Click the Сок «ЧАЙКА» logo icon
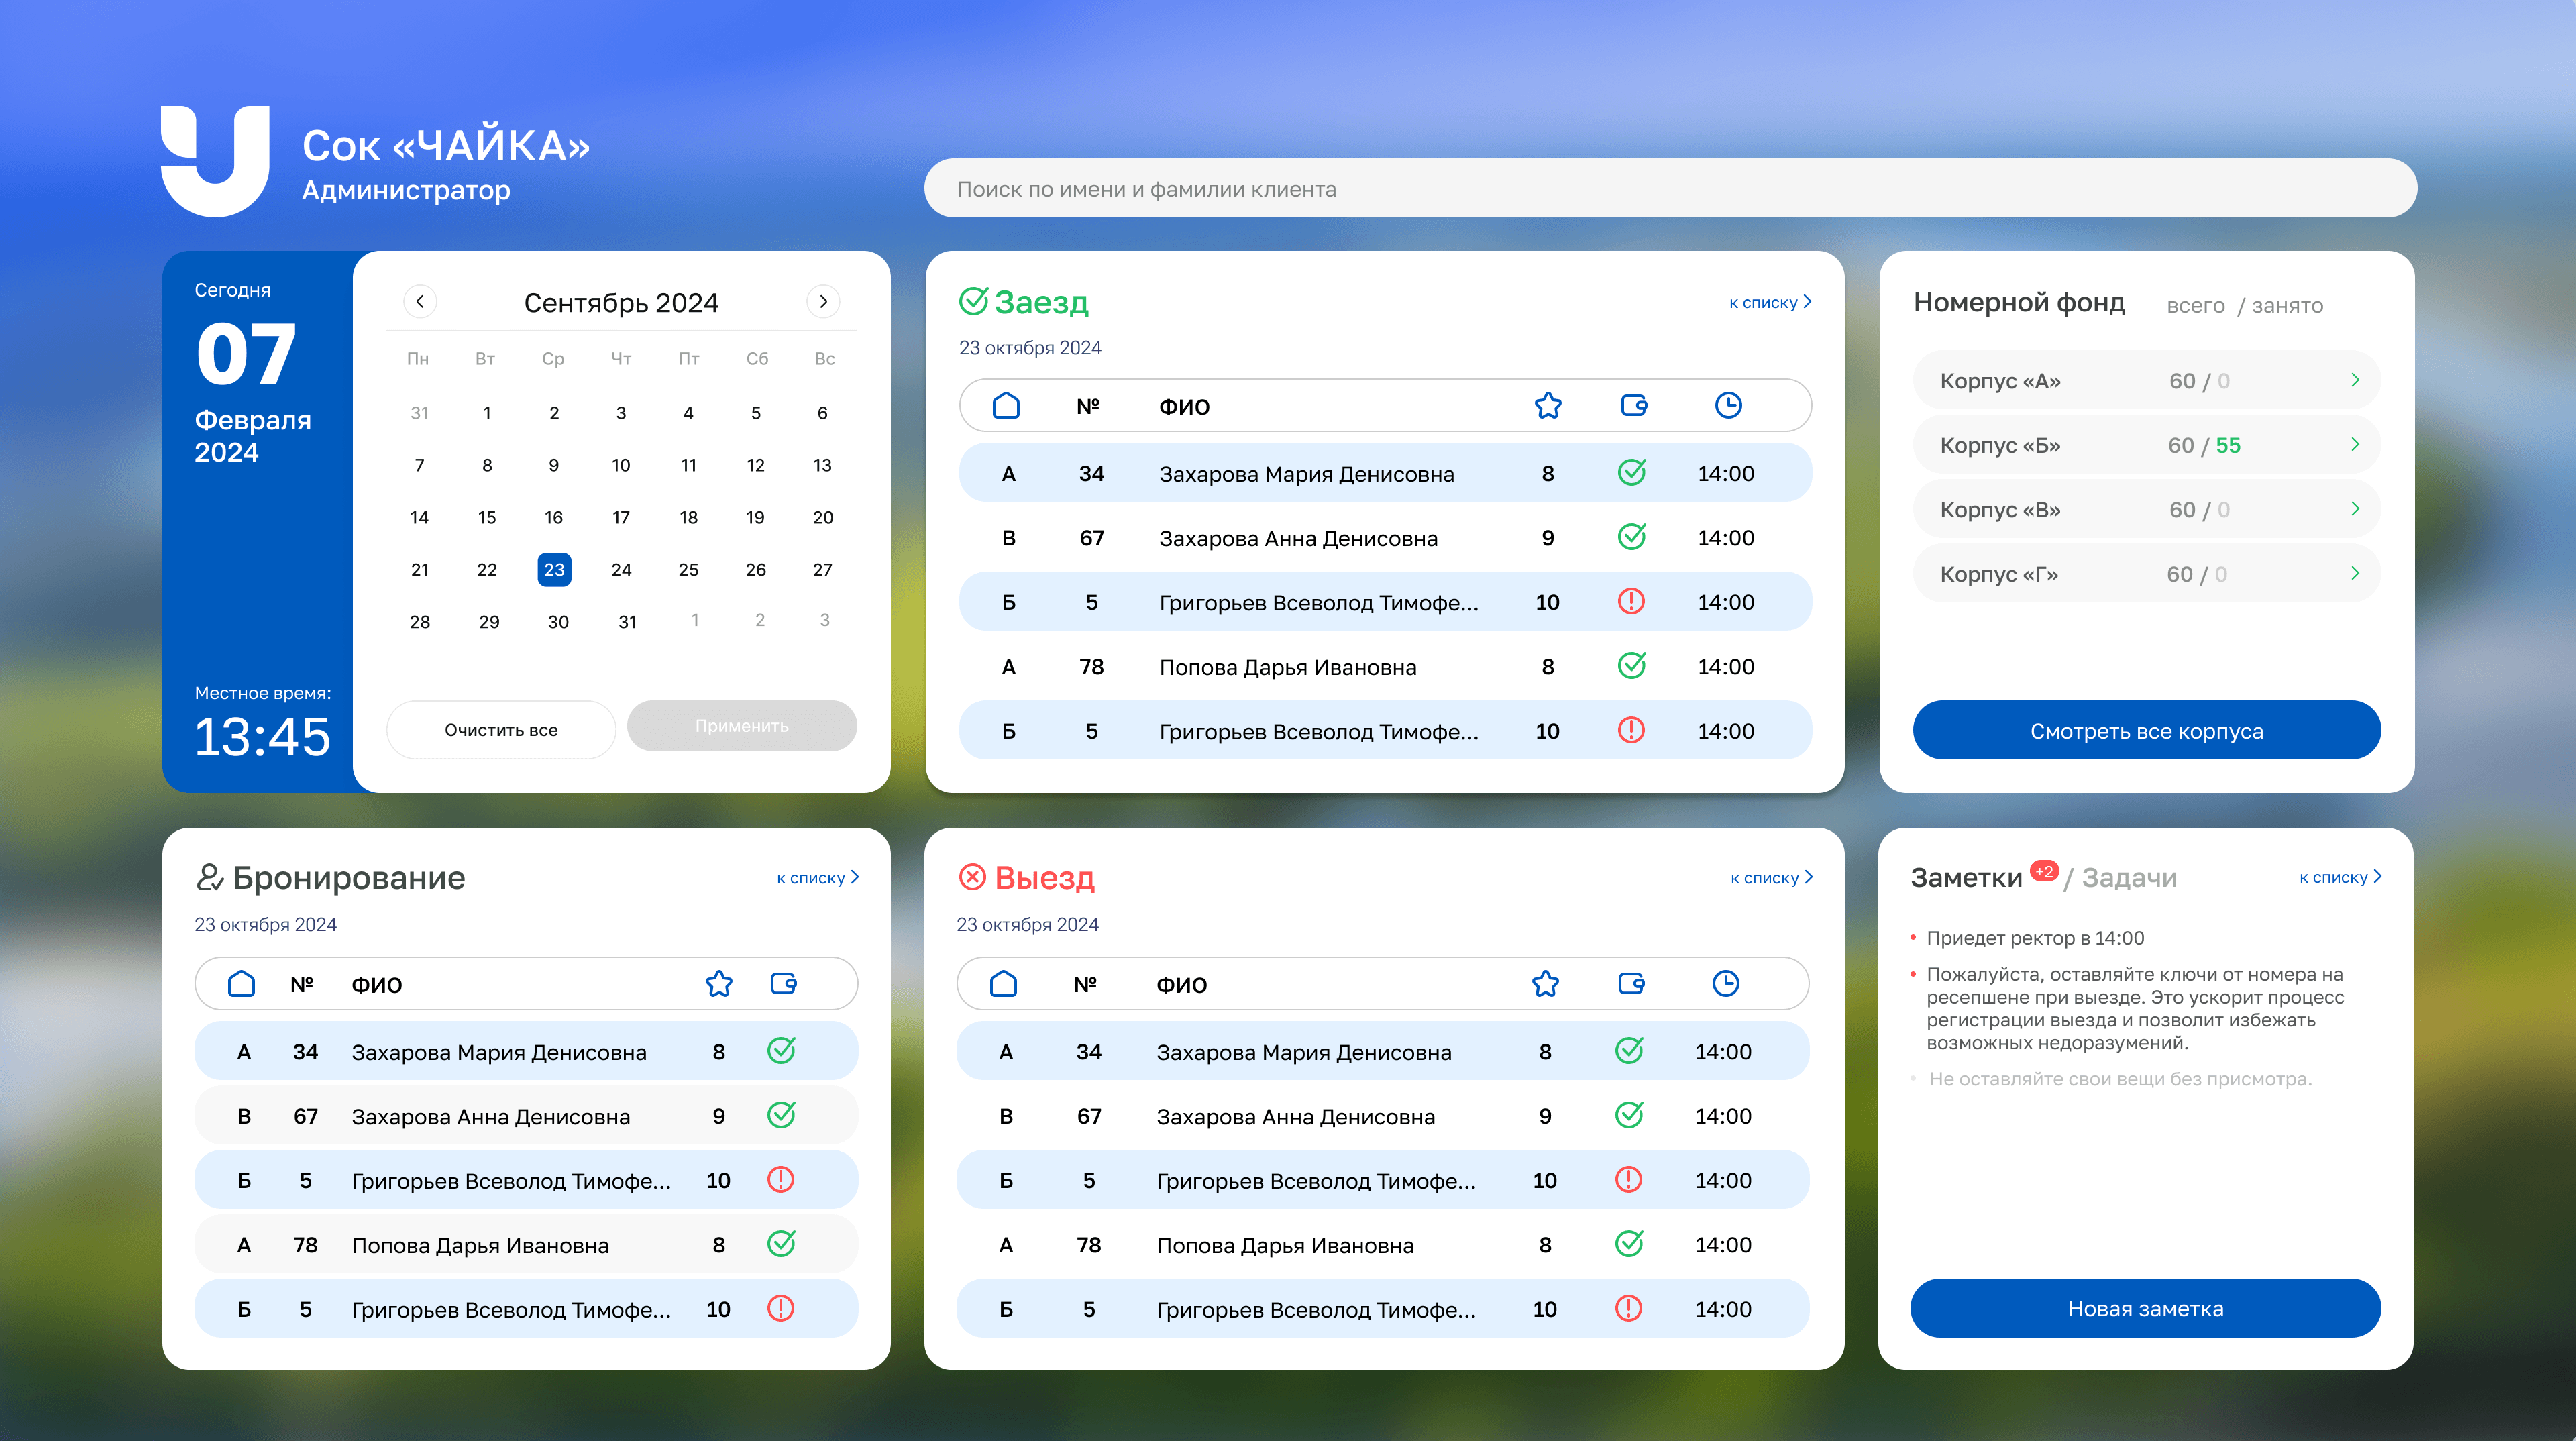 (x=215, y=160)
